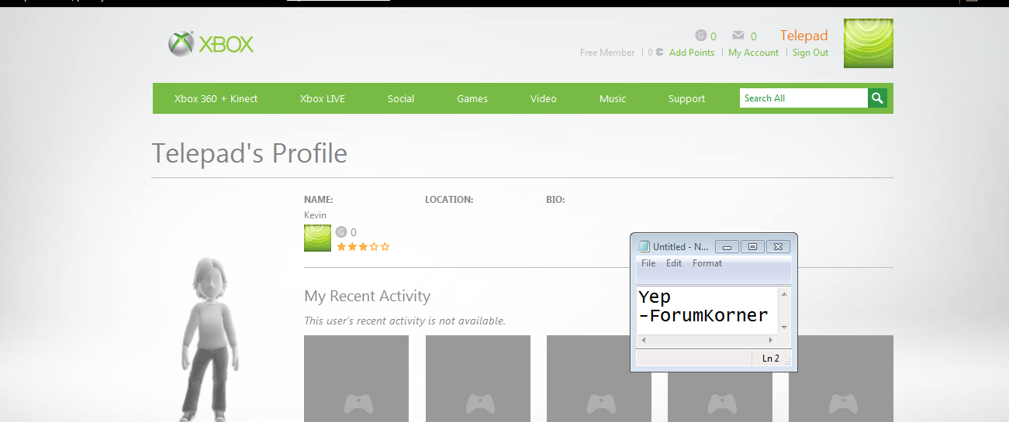The height and width of the screenshot is (422, 1009).
Task: Click the Gamerscore G icon in the profile
Action: tap(341, 232)
